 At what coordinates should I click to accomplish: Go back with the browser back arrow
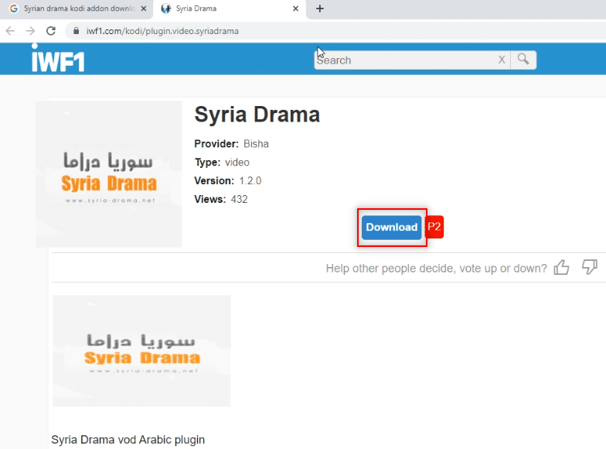point(11,31)
